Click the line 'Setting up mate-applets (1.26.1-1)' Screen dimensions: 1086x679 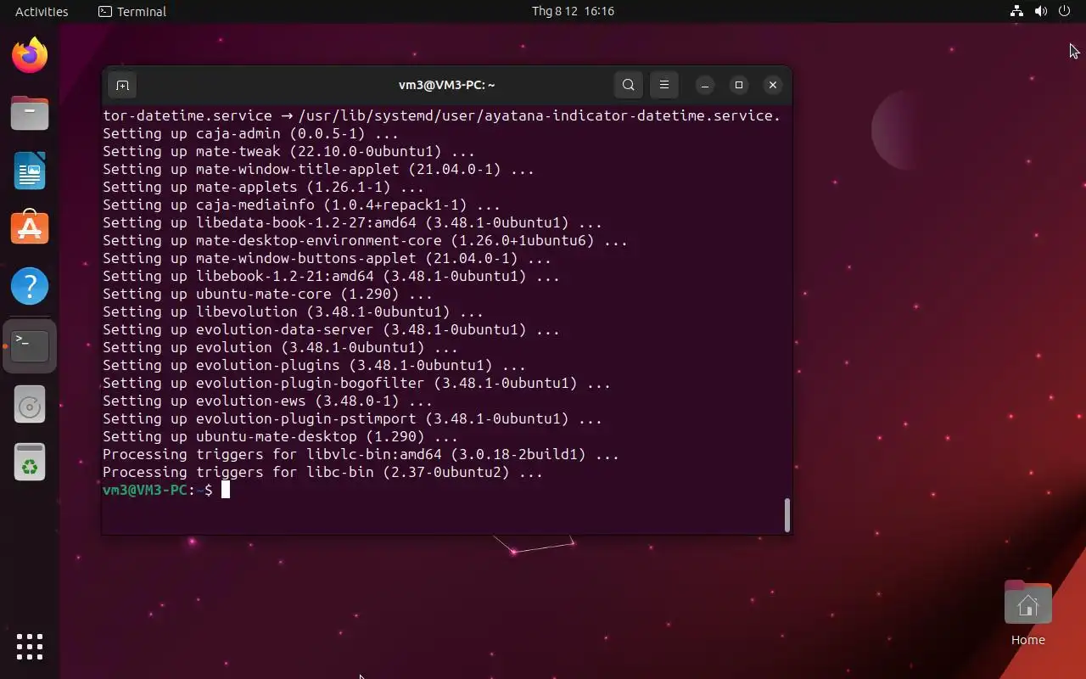(263, 187)
